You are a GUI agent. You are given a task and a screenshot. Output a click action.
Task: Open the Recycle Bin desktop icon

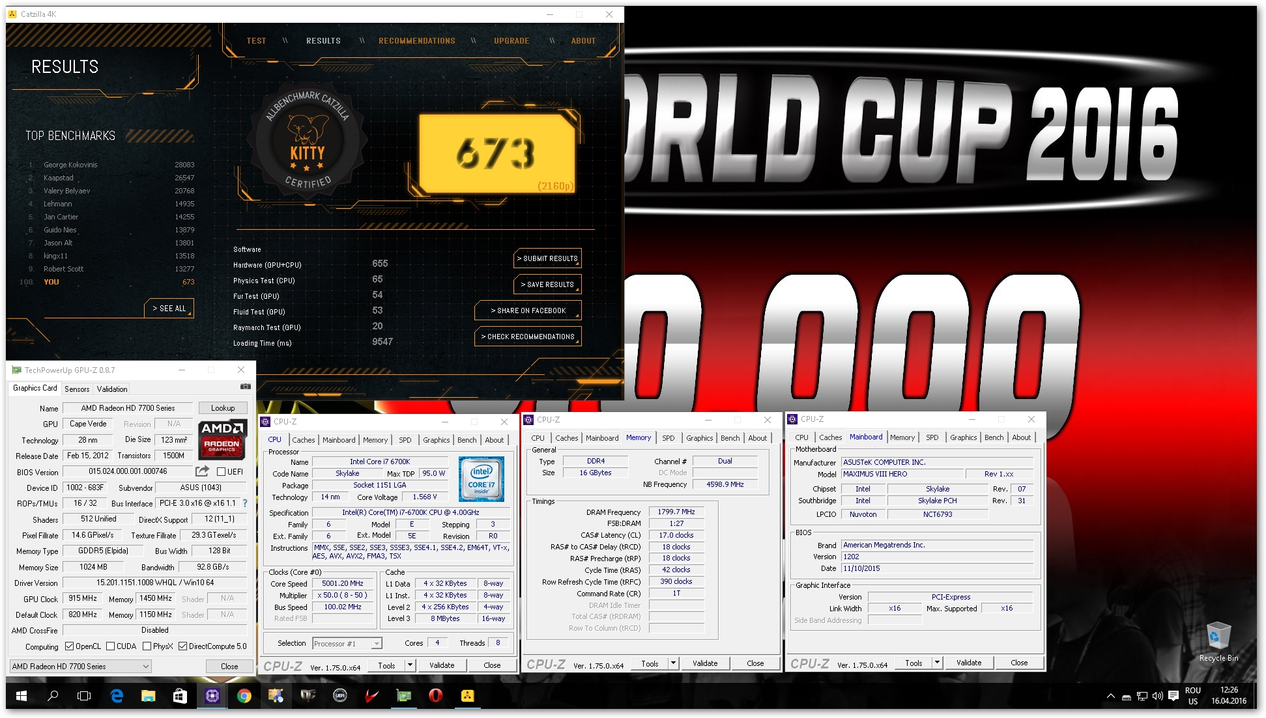click(x=1218, y=642)
